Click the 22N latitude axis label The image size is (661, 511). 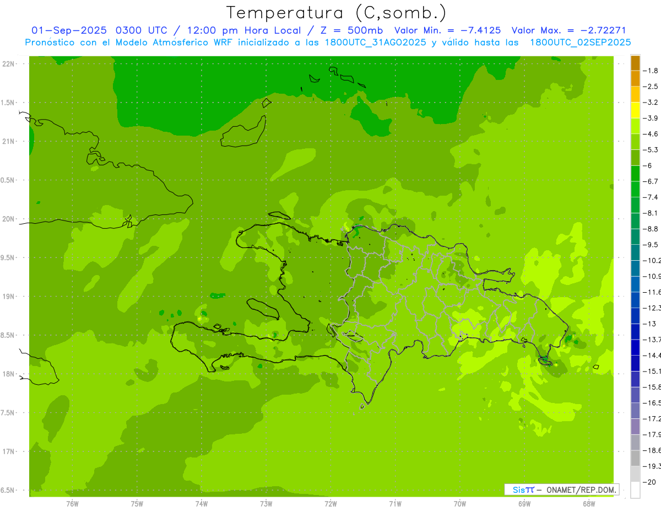tap(9, 64)
